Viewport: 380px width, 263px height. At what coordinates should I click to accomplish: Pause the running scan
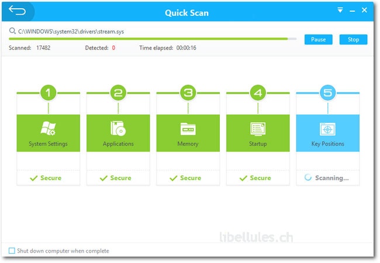pos(318,40)
